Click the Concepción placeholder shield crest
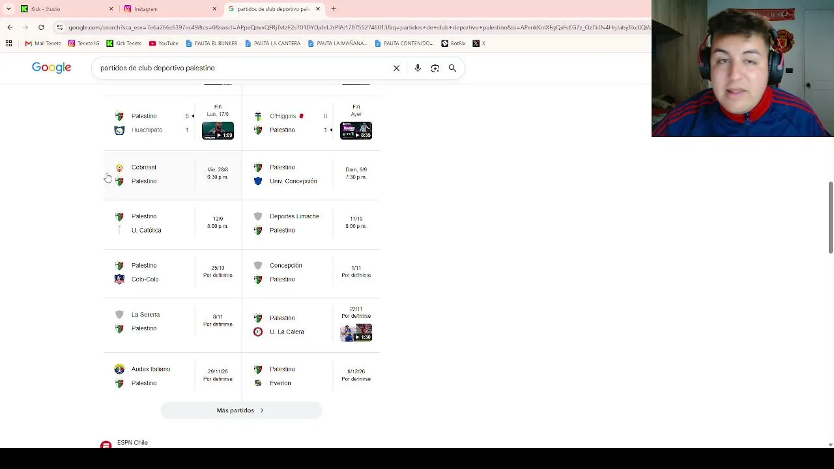The width and height of the screenshot is (834, 469). [x=258, y=265]
